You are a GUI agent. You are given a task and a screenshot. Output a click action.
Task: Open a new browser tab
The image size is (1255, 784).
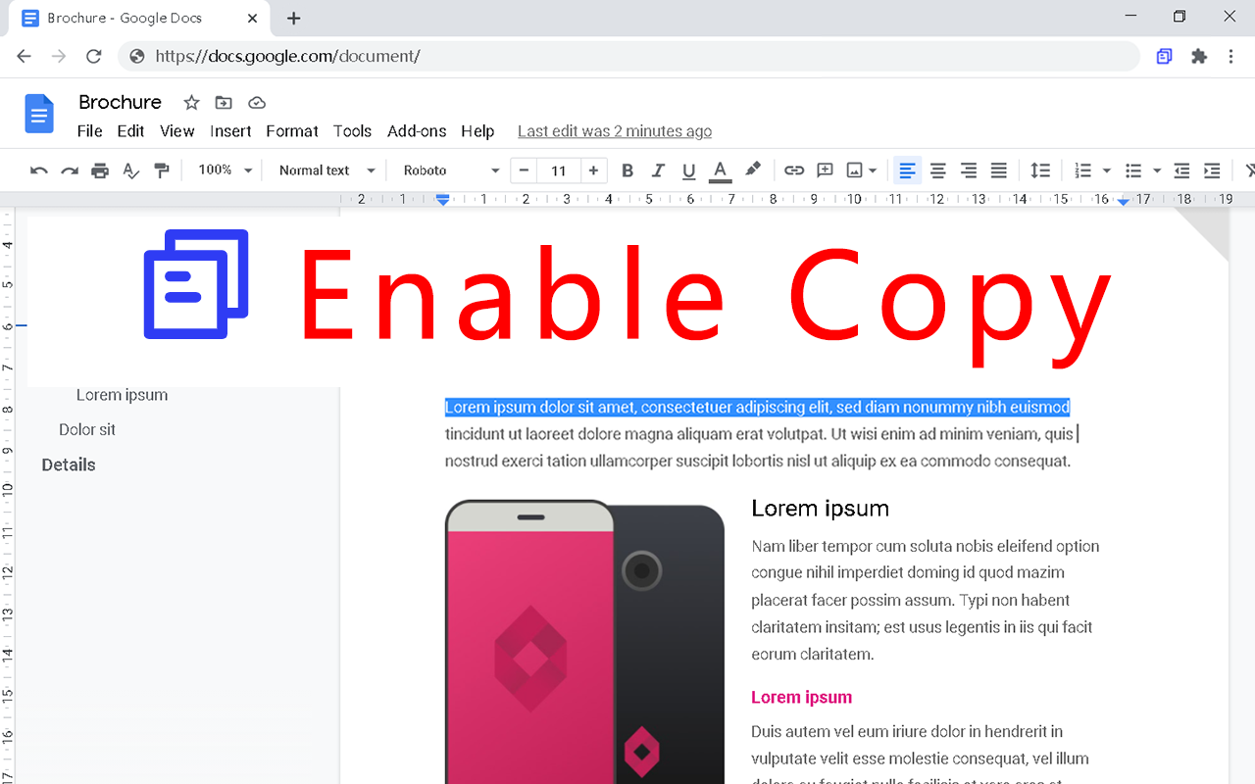293,18
